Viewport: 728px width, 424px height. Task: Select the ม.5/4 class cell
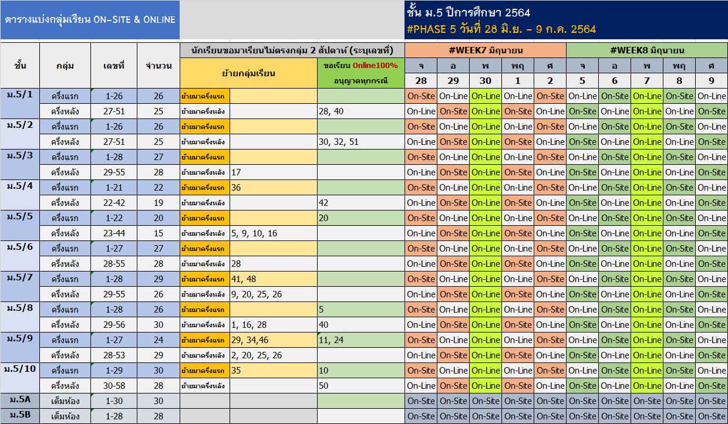tap(20, 195)
